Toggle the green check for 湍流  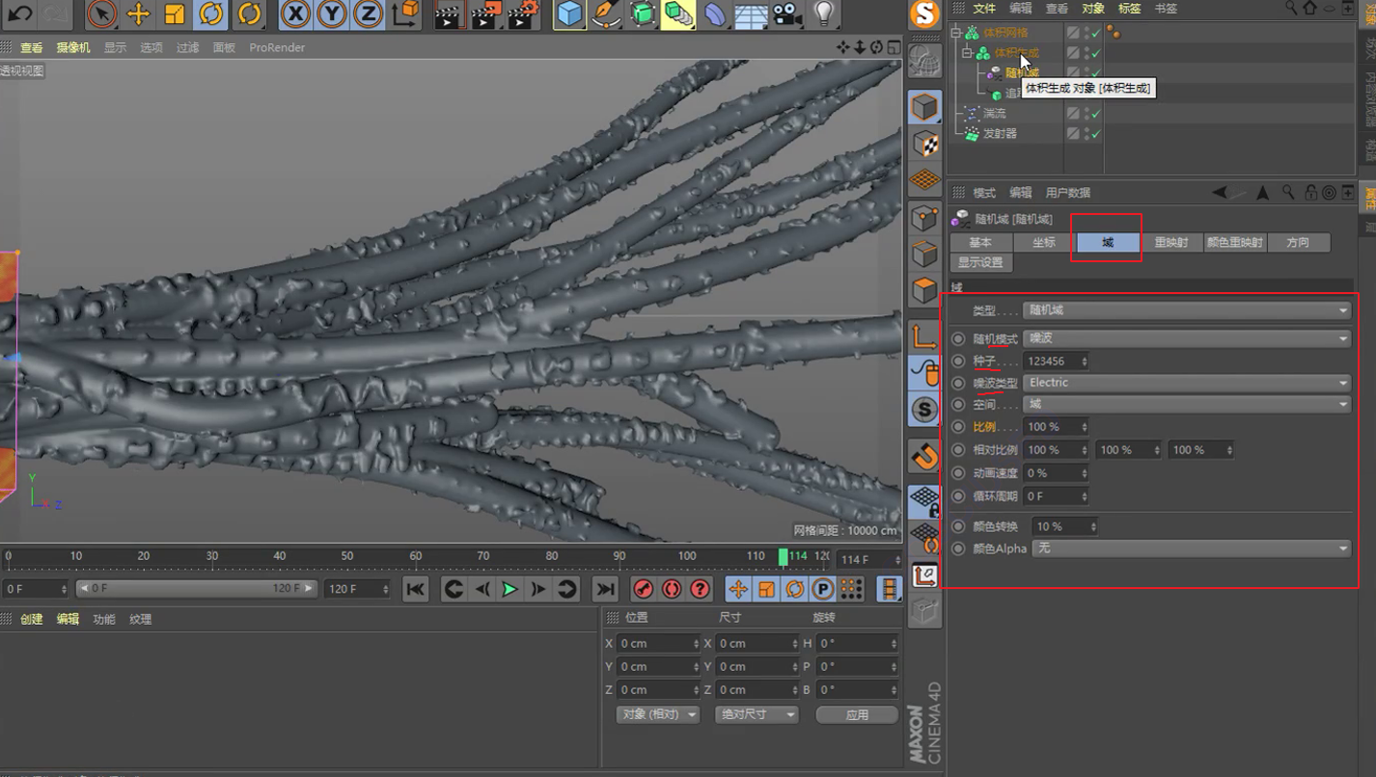pyautogui.click(x=1096, y=114)
